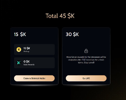This screenshot has width=126, height=100.
Task: Click blank area below the 30 $K title
Action: coord(86,42)
